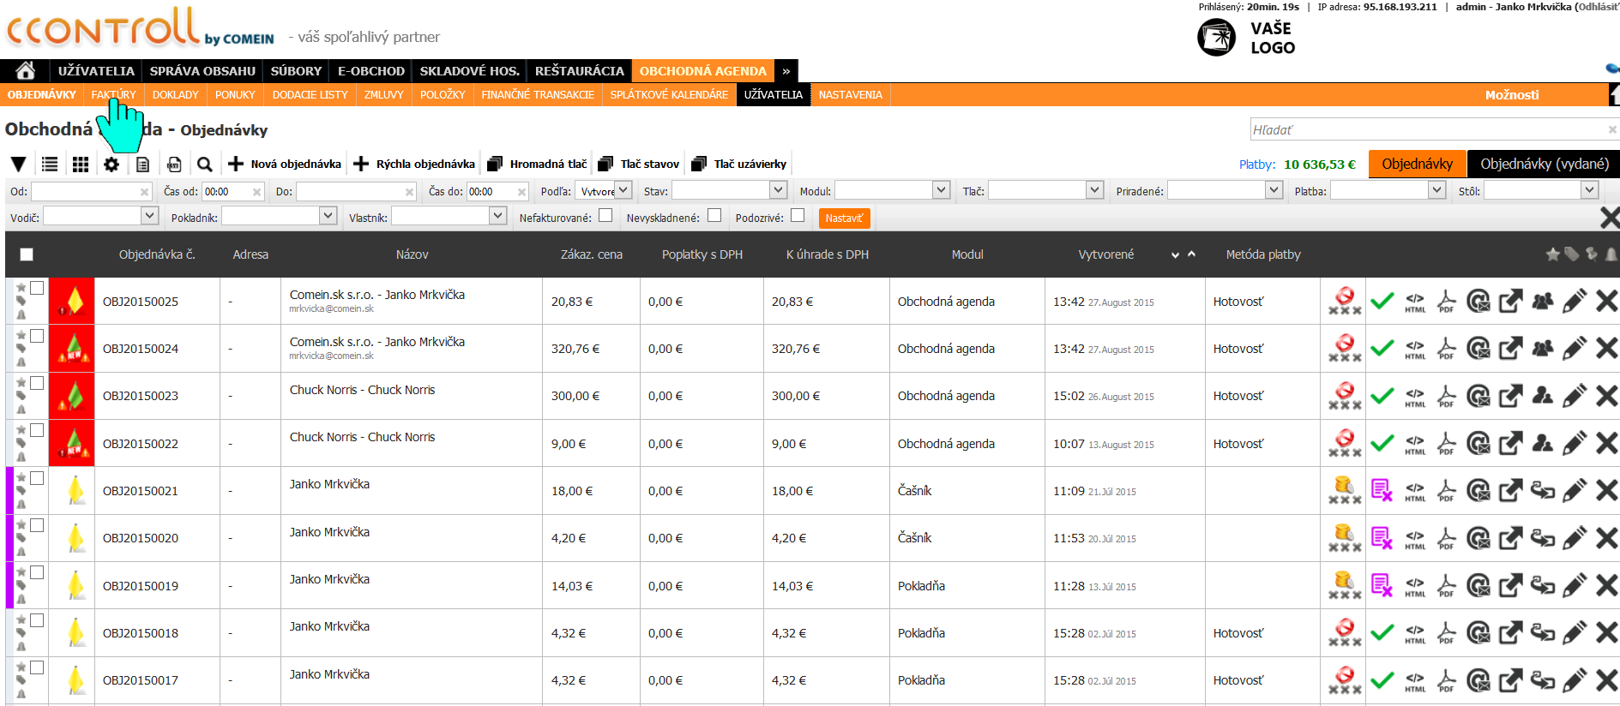Click into the Hľadať search field
The width and height of the screenshot is (1620, 706).
(1428, 129)
